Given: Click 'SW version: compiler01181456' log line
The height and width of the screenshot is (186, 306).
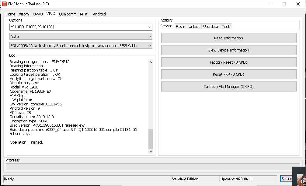Looking at the screenshot, I should point(36,104).
